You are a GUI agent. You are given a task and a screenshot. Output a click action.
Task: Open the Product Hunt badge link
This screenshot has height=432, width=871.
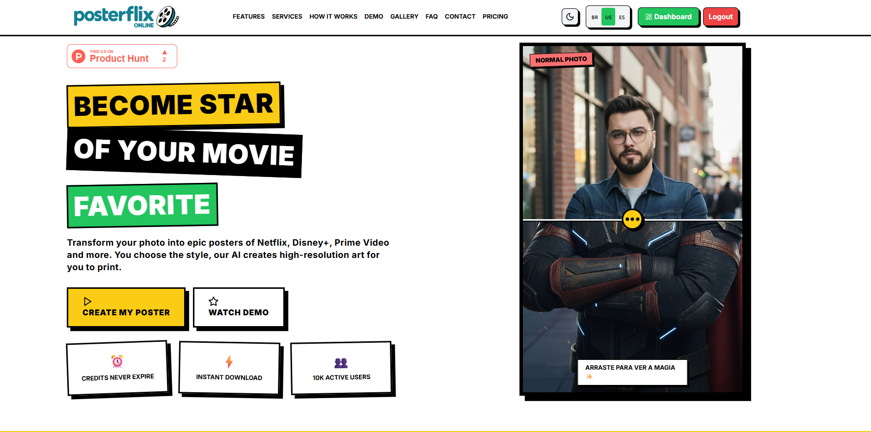[x=122, y=56]
